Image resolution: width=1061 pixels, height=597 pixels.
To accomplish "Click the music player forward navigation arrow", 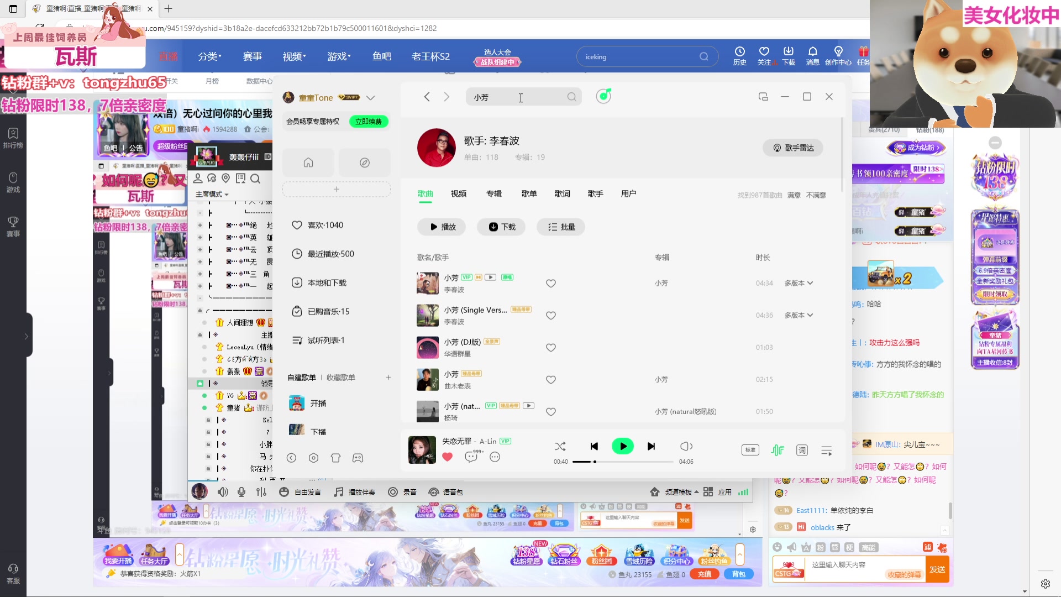I will (447, 97).
